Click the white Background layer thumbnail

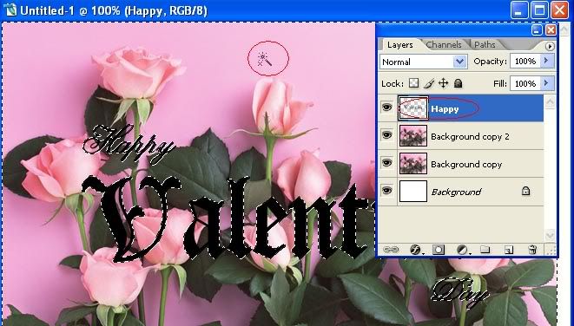pos(413,191)
